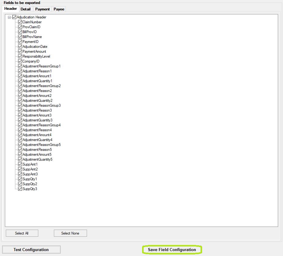This screenshot has width=283, height=256.
Task: Select the PaymentAmount tree item text
Action: 35,52
